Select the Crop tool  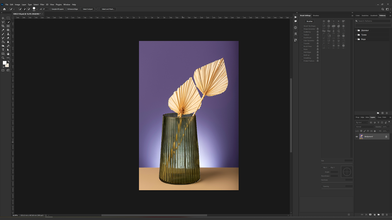[x=3, y=26]
